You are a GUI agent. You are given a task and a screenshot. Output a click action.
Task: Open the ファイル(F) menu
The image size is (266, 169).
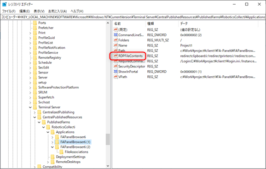(x=9, y=11)
